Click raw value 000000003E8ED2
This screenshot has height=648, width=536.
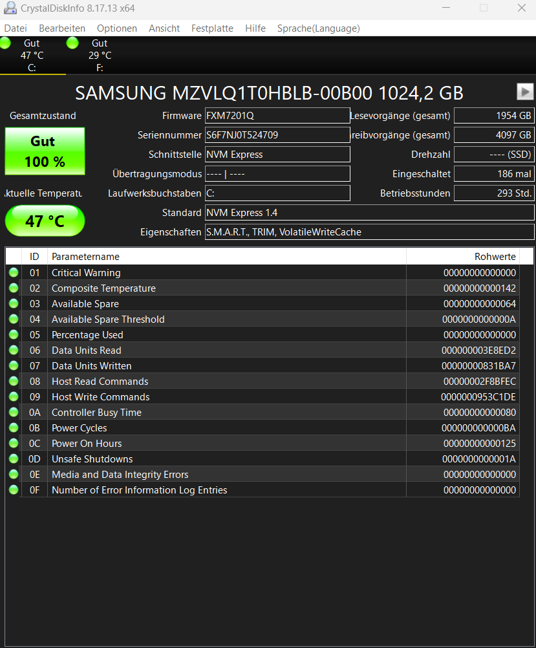pos(478,351)
